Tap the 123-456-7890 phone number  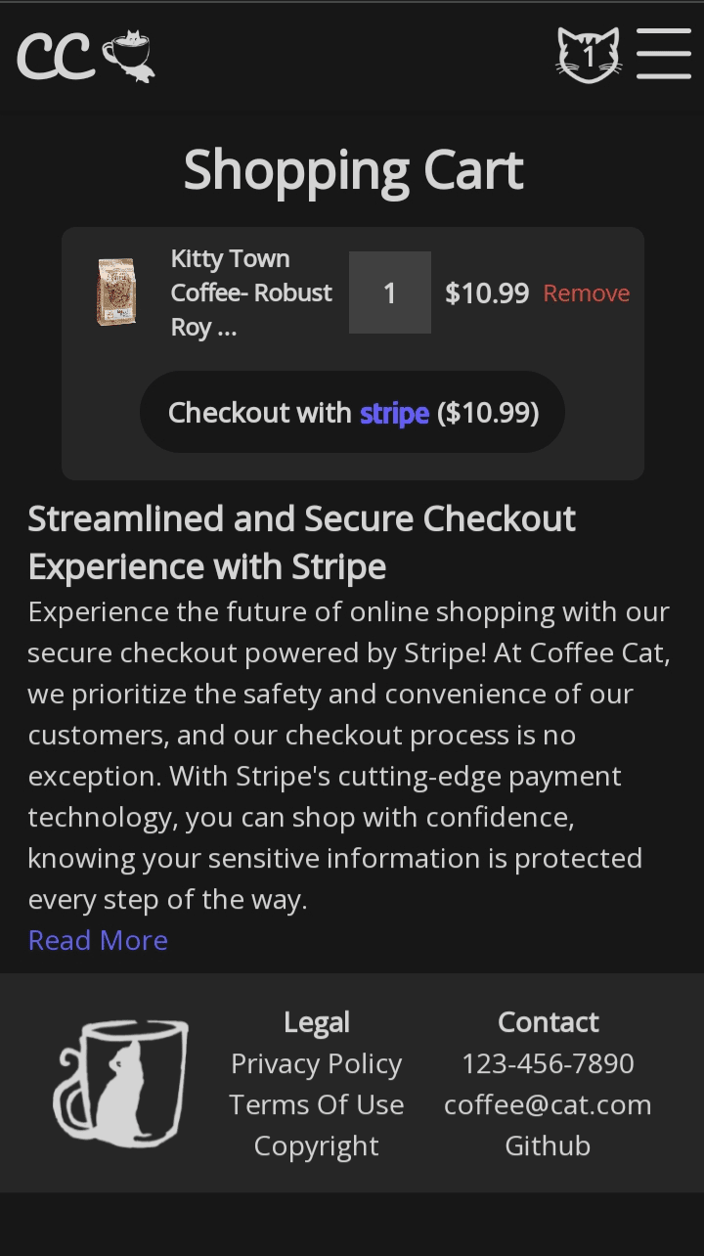pos(548,1063)
